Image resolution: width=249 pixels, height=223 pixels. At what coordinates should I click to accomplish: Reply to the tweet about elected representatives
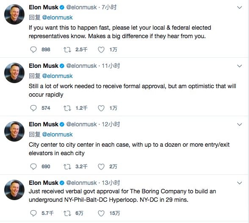[33, 50]
